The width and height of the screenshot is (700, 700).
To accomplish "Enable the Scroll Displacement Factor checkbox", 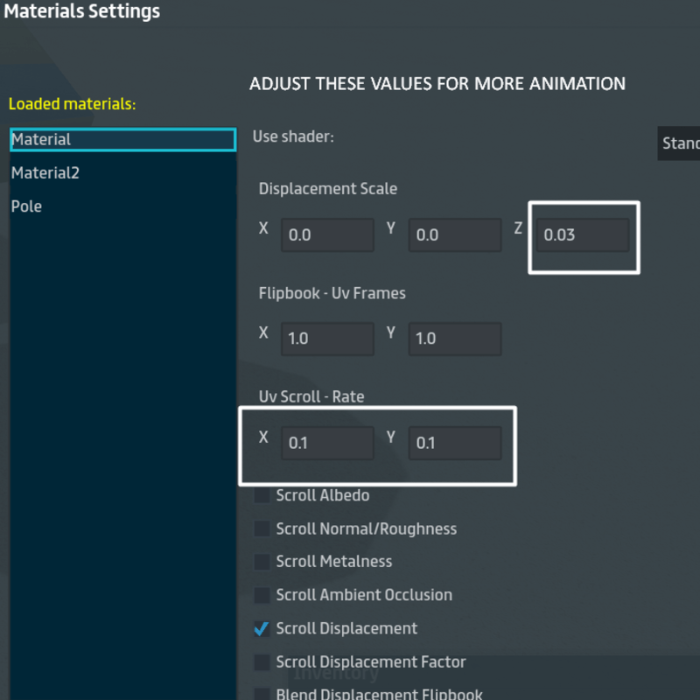I will pos(262,662).
